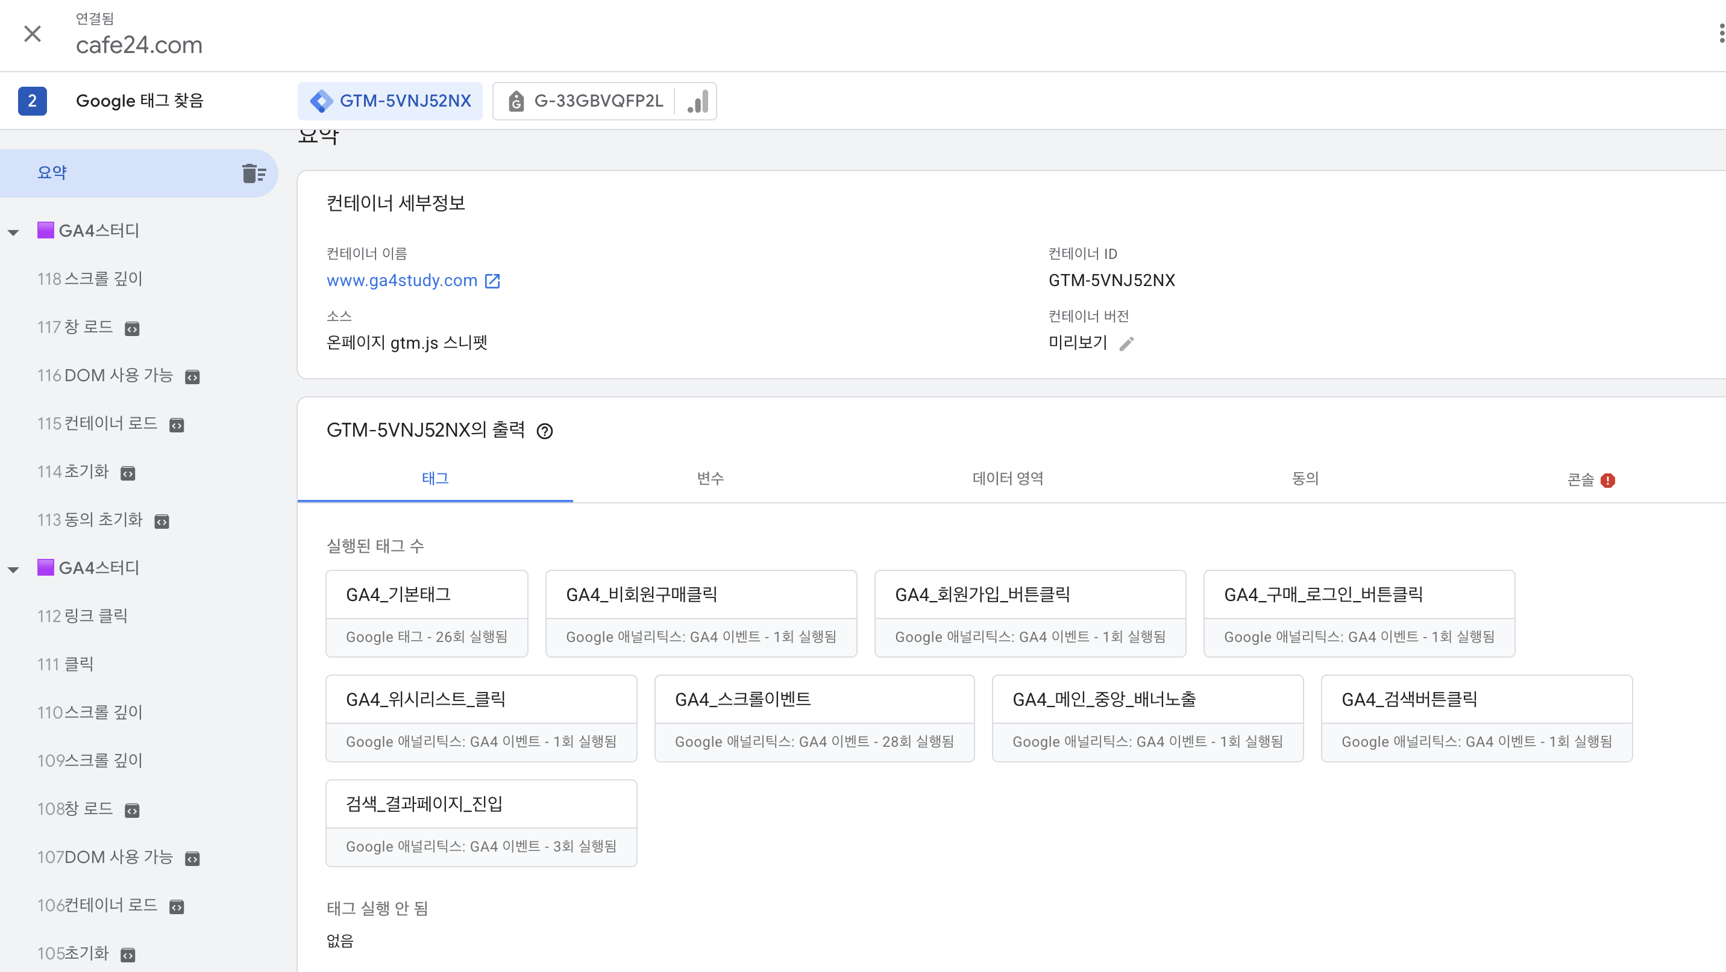Image resolution: width=1726 pixels, height=972 pixels.
Task: Select the 요약 summary item
Action: coord(52,173)
